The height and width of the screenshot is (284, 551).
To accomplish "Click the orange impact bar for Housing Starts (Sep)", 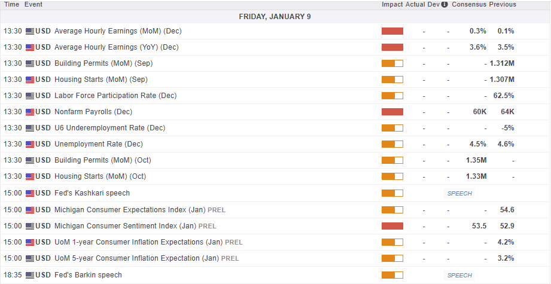I will point(392,80).
